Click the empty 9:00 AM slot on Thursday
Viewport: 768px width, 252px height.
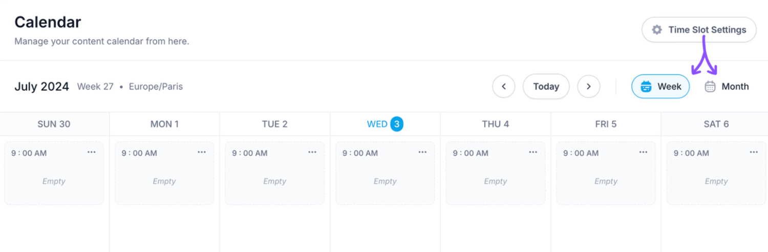click(496, 173)
